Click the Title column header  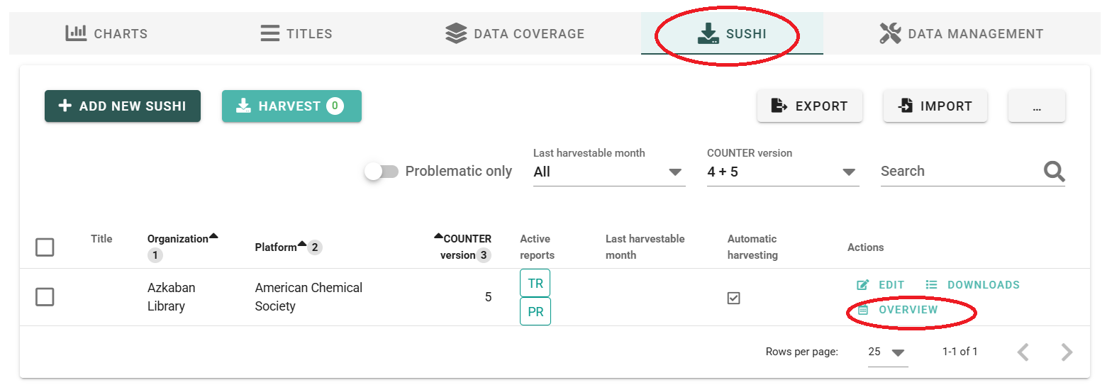click(101, 239)
